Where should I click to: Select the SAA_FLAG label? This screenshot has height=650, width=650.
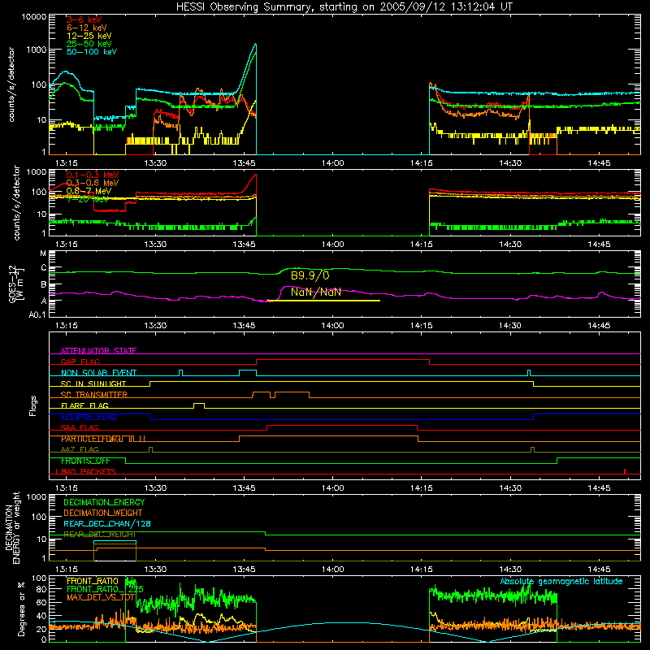coord(80,427)
